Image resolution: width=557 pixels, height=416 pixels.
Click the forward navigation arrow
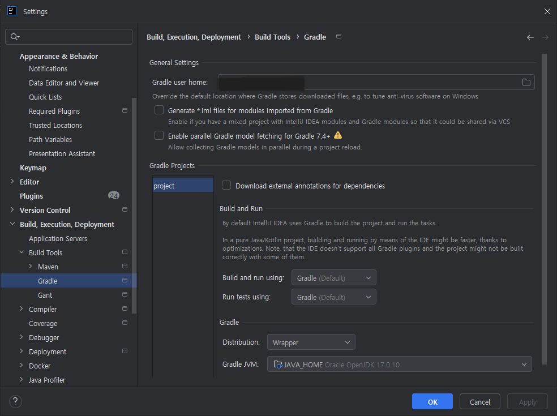coord(545,37)
